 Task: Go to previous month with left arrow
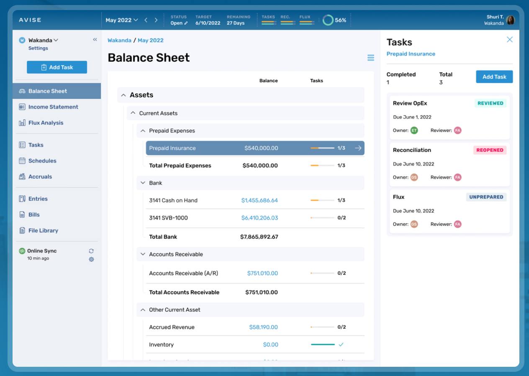[146, 20]
